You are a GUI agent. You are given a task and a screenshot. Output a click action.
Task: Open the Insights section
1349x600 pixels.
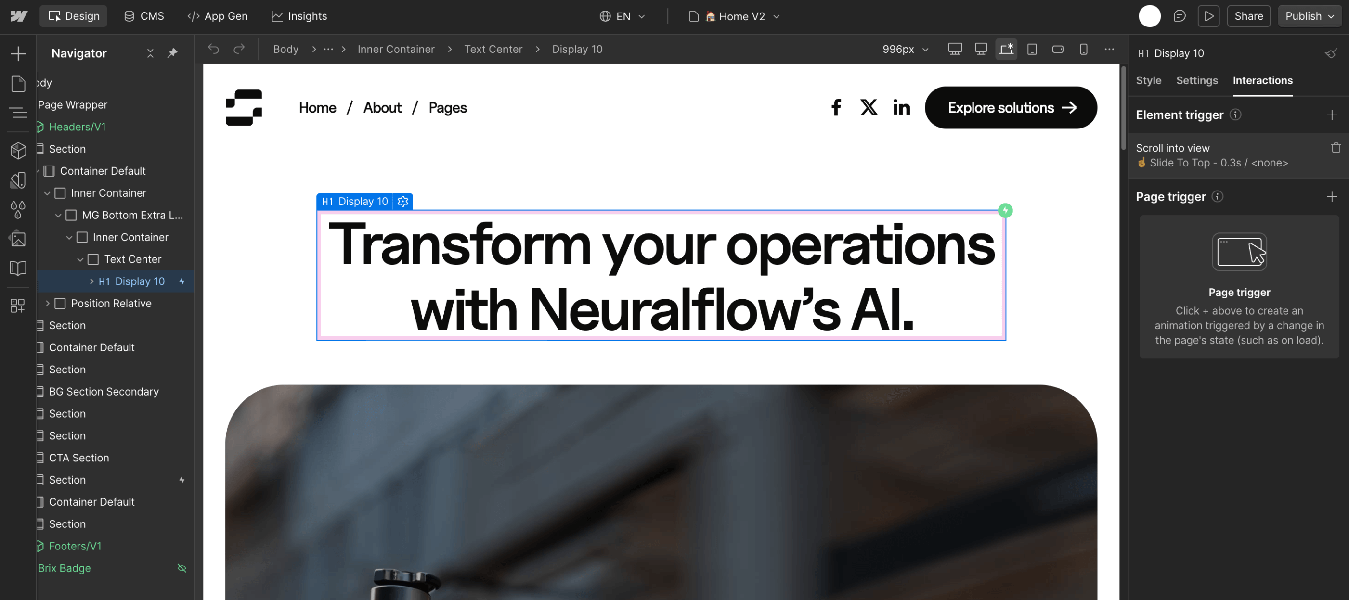coord(298,16)
